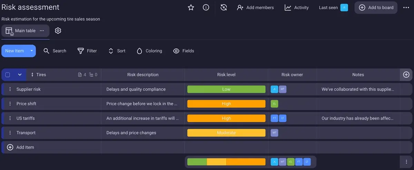414x170 pixels.
Task: Star the Risk assessment board as favorite
Action: [191, 8]
